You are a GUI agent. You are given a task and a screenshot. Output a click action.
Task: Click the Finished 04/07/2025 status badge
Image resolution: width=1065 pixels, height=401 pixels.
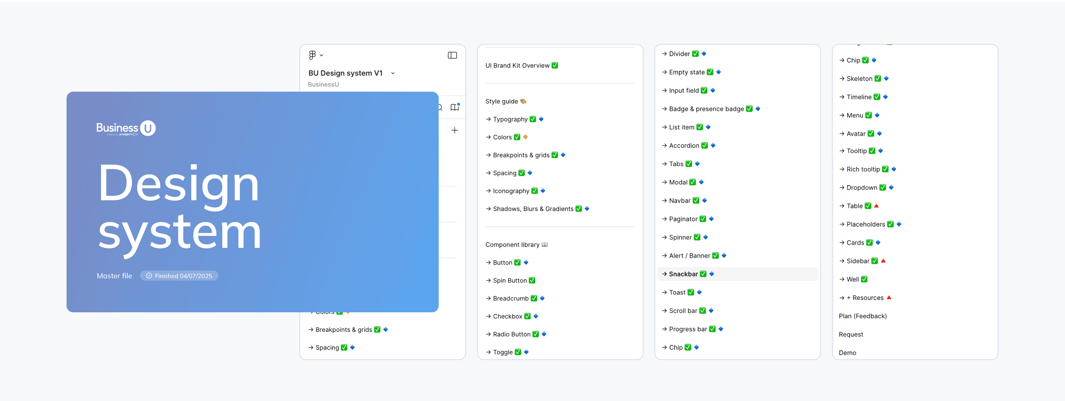tap(179, 276)
